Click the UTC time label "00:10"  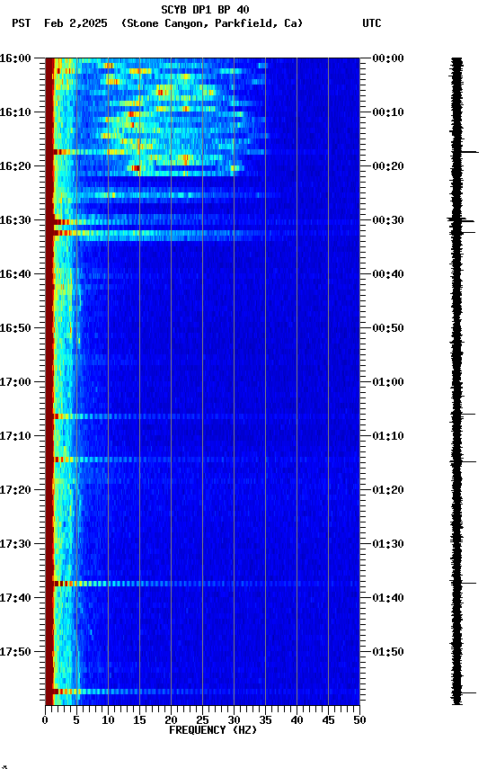click(x=388, y=112)
